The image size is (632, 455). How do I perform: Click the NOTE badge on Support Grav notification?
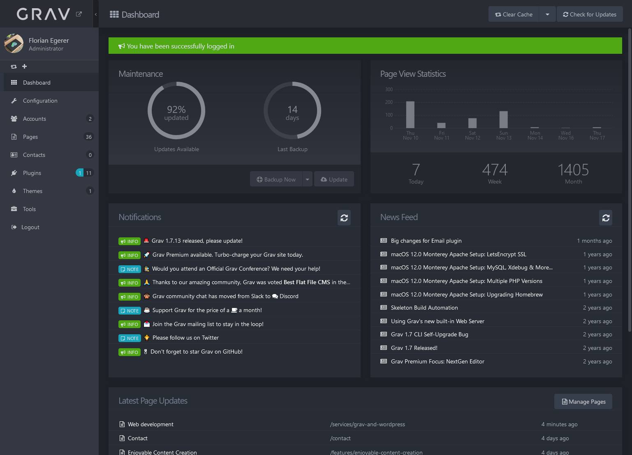(x=130, y=310)
